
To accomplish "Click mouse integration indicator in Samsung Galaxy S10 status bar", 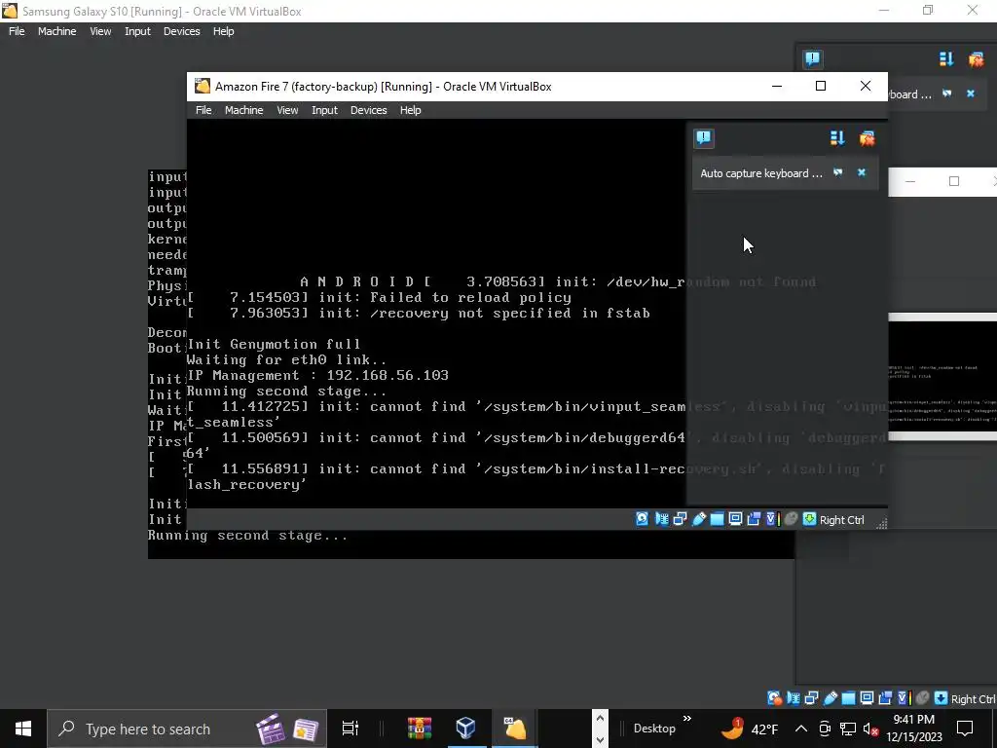I will point(923,698).
